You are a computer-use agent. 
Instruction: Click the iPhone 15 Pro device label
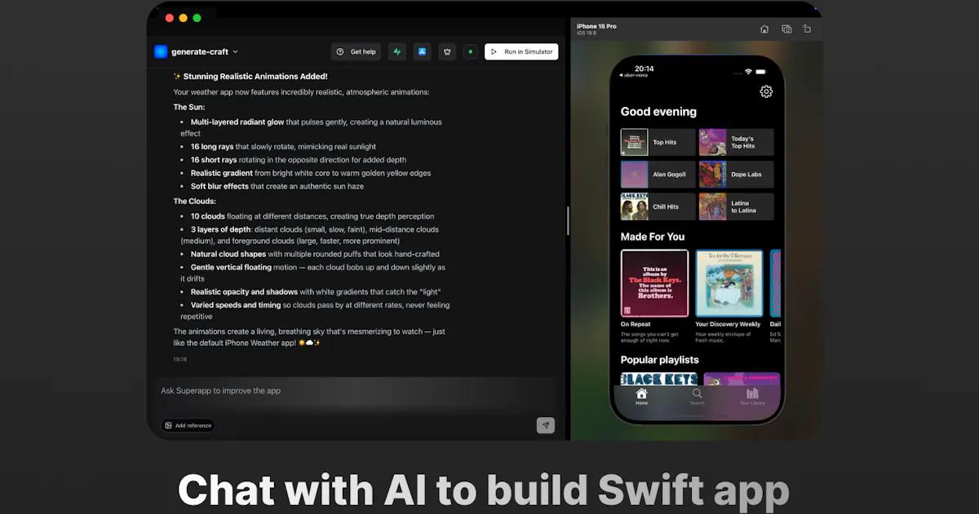(x=596, y=26)
